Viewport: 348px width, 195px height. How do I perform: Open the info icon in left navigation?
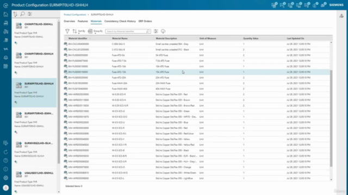click(6, 169)
